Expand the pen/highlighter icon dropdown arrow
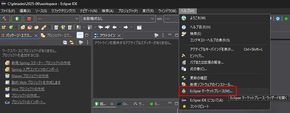This screenshot has height=113, width=290. [x=49, y=28]
